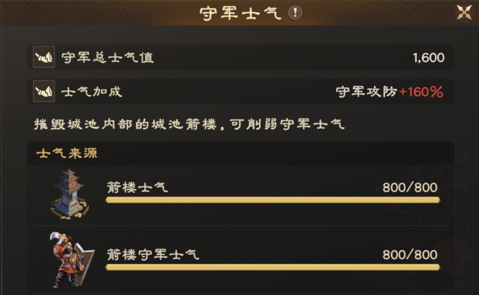Image resolution: width=479 pixels, height=295 pixels.
Task: Select the garrison soldier icon
Action: click(71, 259)
